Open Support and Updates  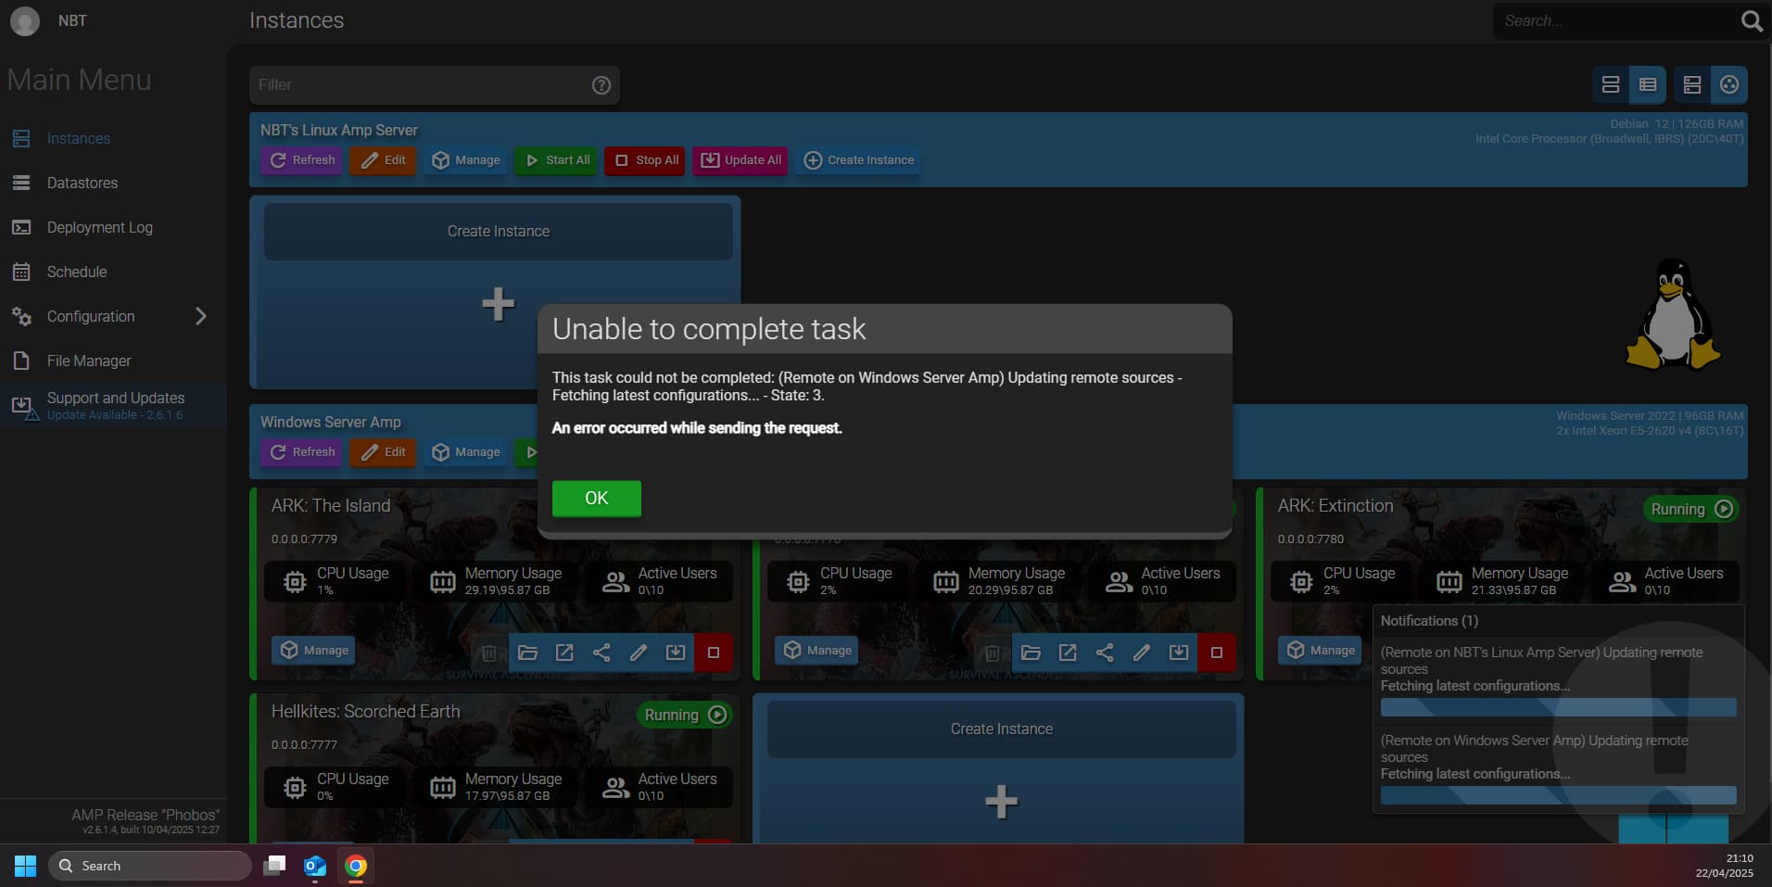coord(113,405)
